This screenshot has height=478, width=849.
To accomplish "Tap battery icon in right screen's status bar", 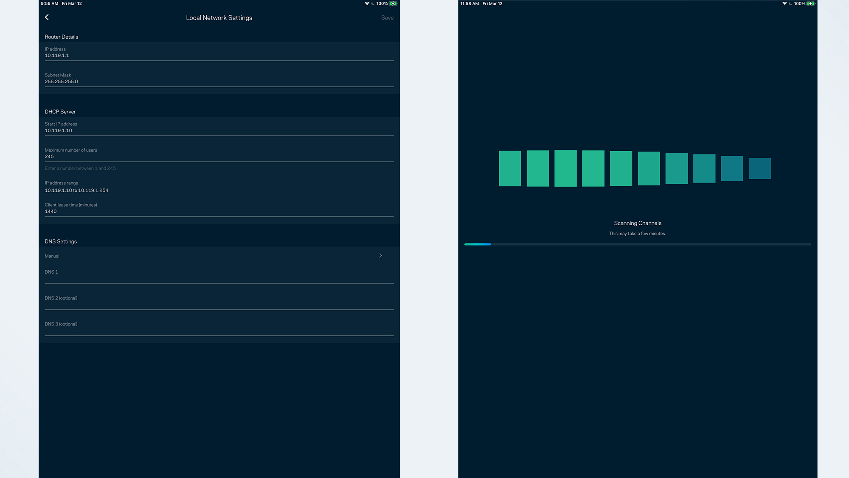I will (811, 3).
